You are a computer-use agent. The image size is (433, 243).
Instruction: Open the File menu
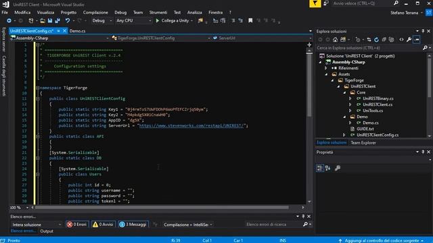pos(5,12)
